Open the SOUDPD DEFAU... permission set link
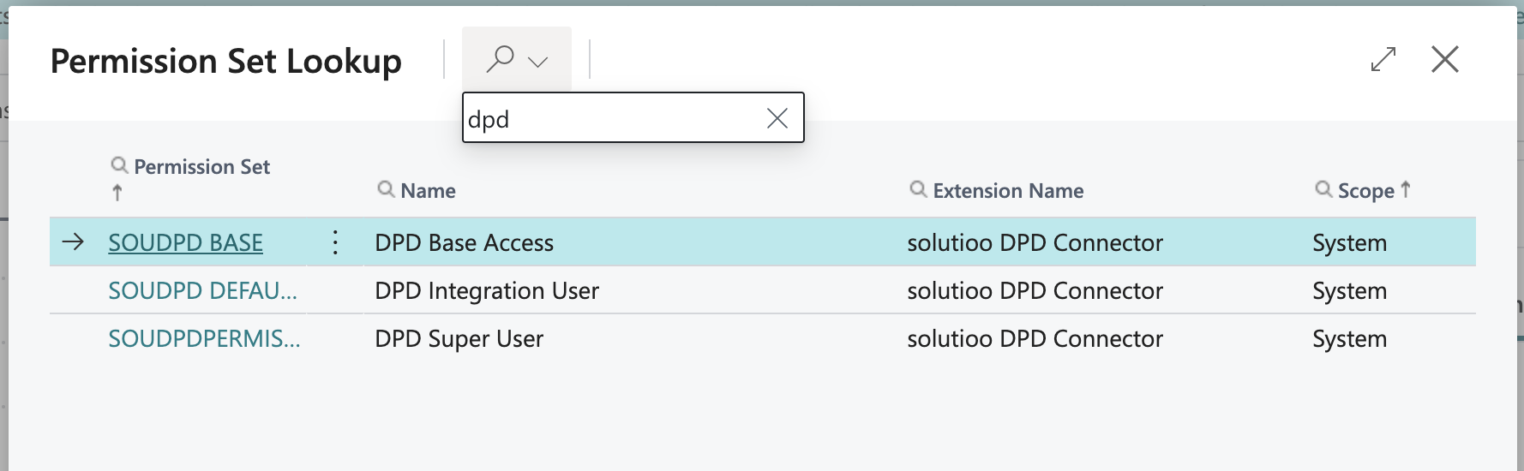The height and width of the screenshot is (471, 1524). click(x=202, y=290)
